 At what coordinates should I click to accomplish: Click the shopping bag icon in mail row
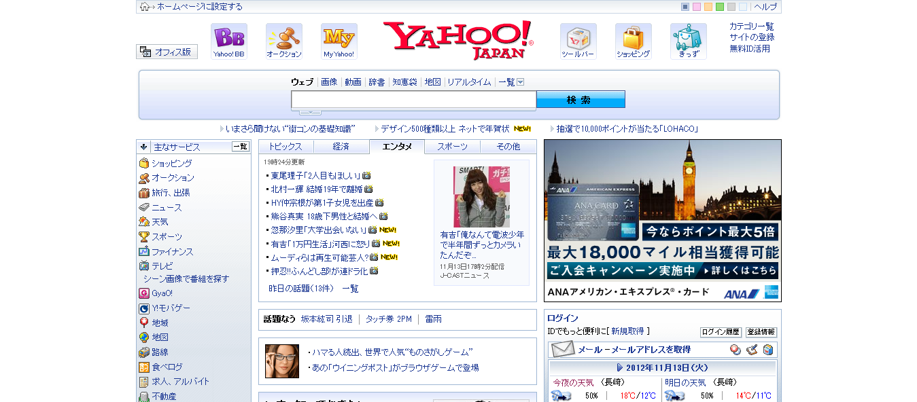[768, 350]
